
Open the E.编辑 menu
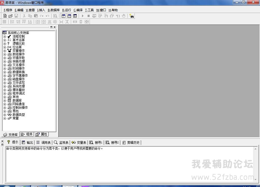(19, 10)
